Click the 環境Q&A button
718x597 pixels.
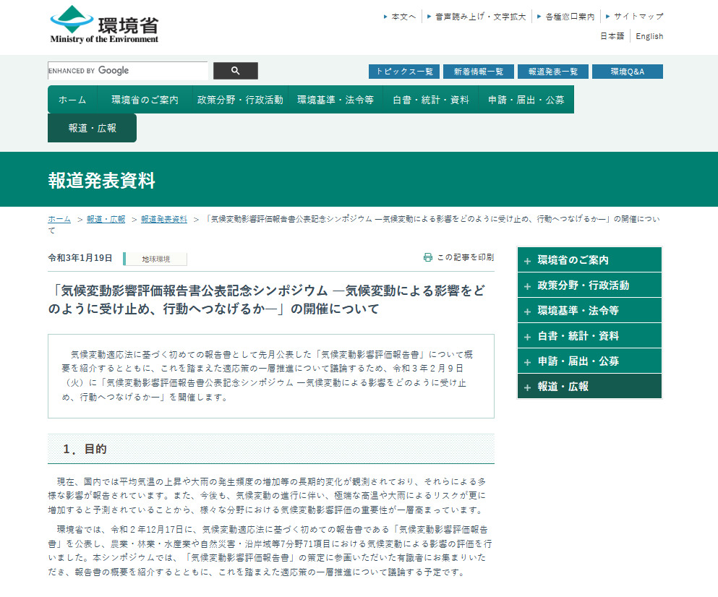[x=627, y=71]
